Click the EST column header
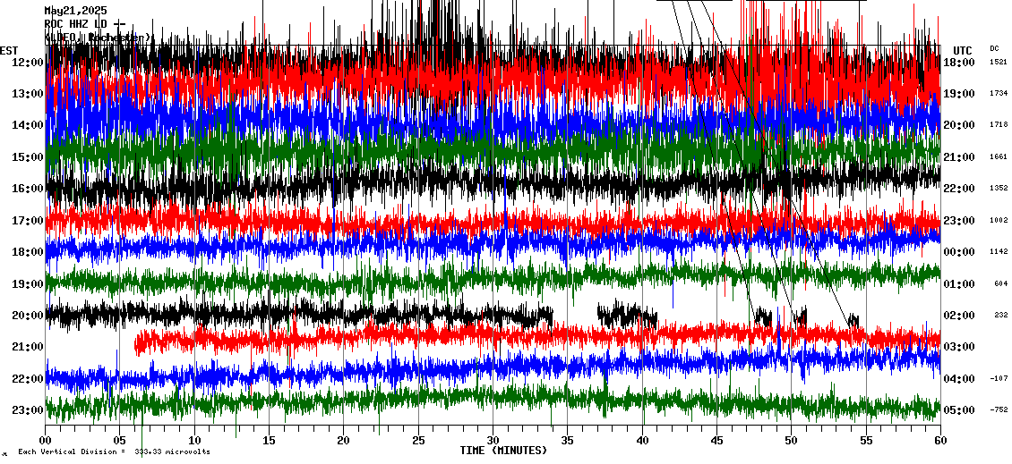Image resolution: width=1012 pixels, height=464 pixels. [x=9, y=50]
